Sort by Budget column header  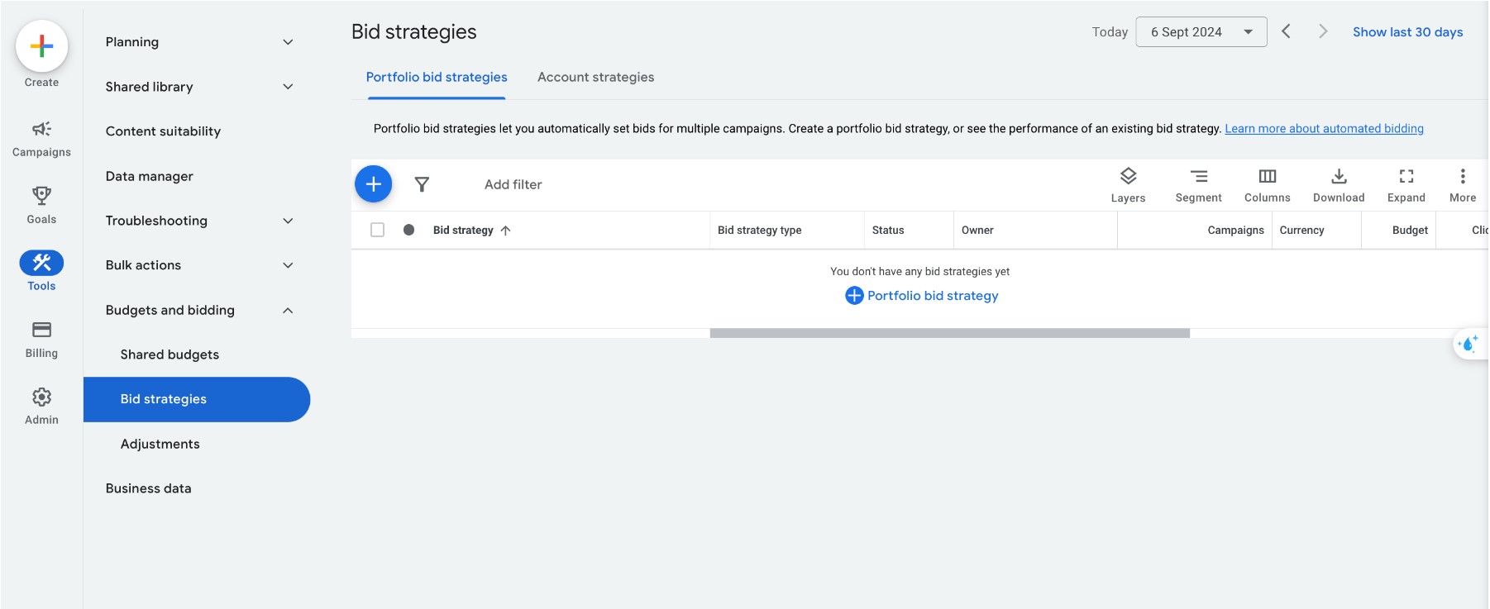[1410, 230]
